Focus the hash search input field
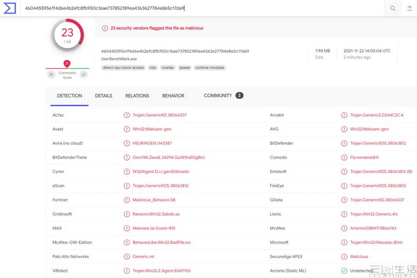The image size is (417, 278). [202, 8]
